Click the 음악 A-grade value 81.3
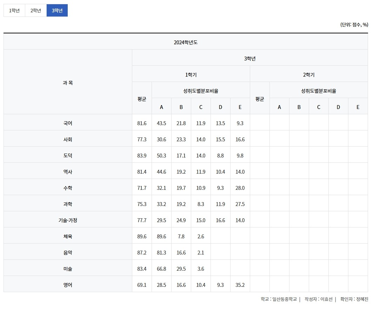The width and height of the screenshot is (374, 309). tap(161, 253)
